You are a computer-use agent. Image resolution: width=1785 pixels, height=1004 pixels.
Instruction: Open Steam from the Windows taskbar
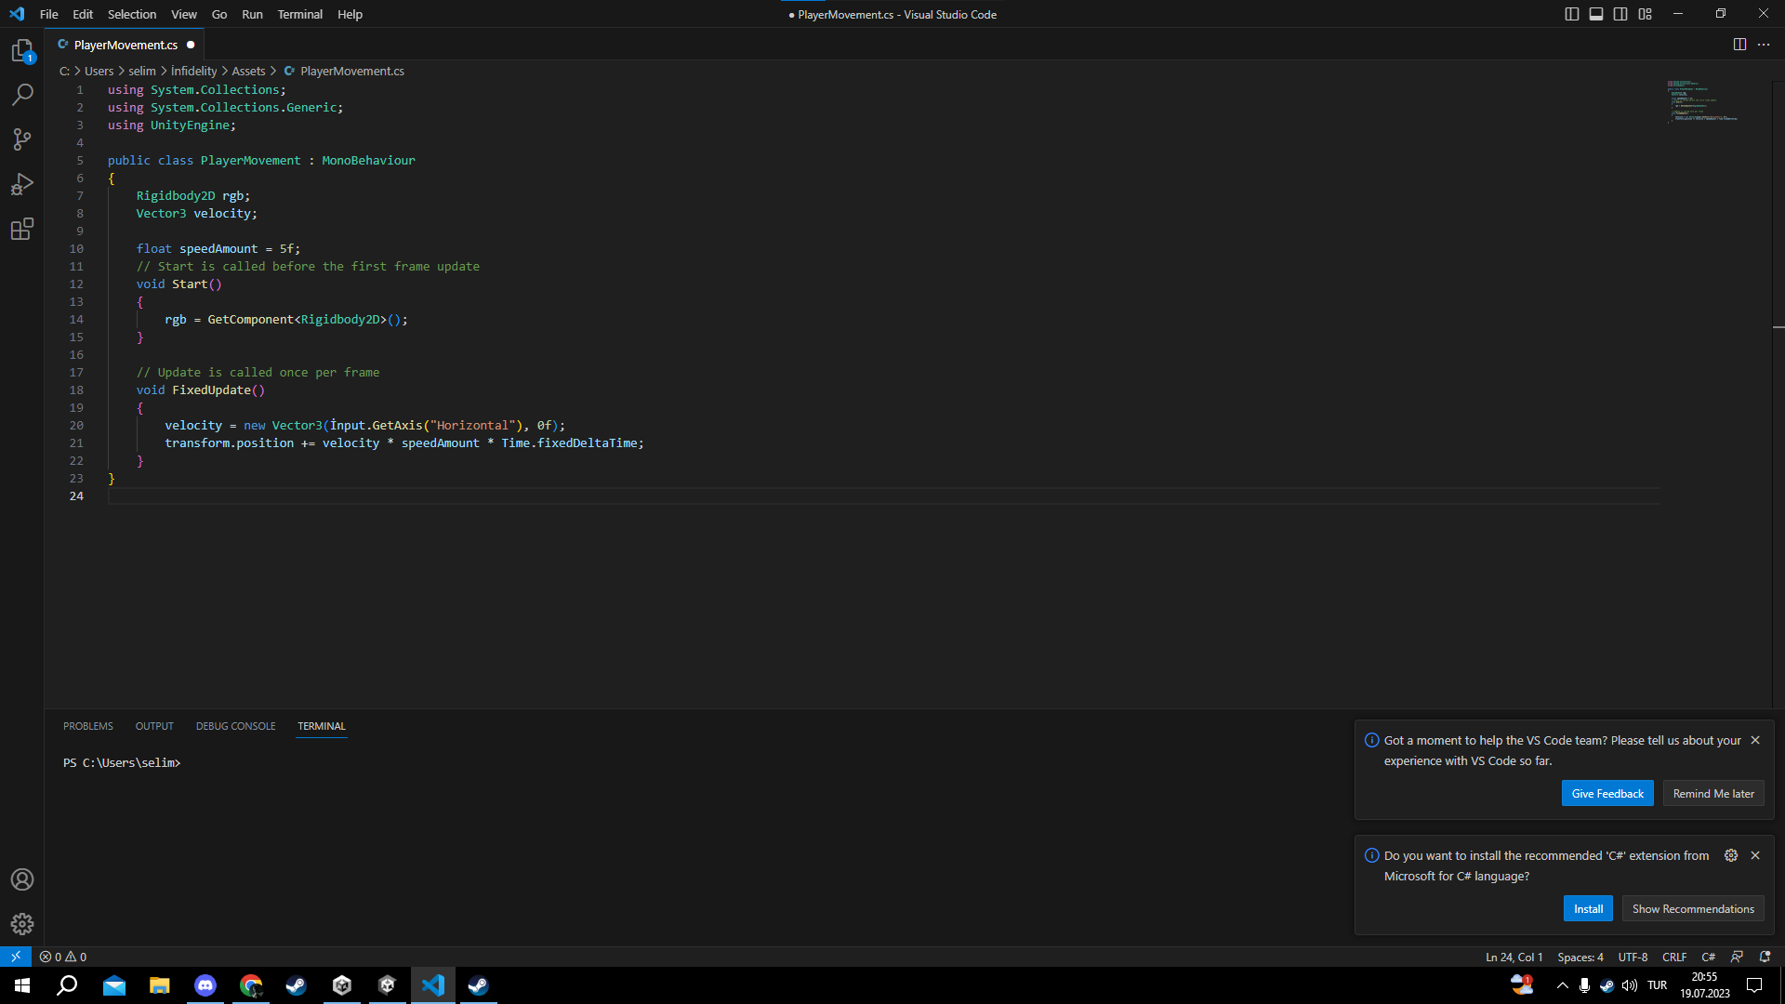click(x=297, y=985)
